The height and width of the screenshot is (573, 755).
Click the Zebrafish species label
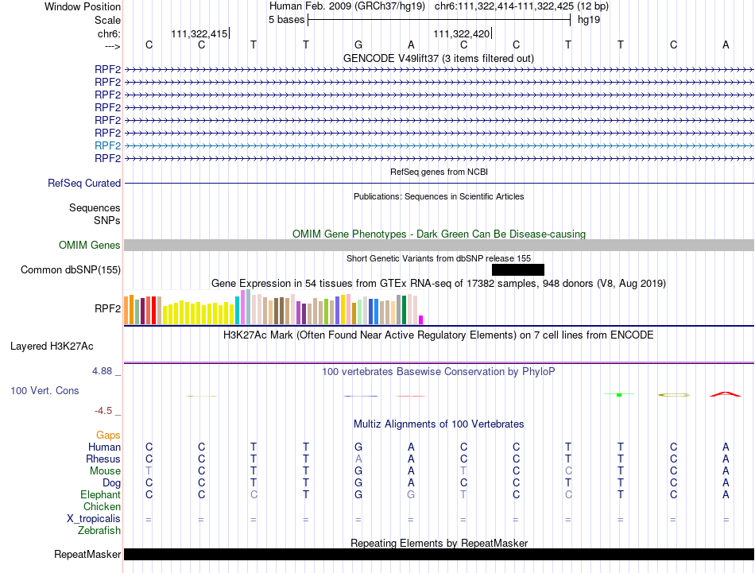point(99,530)
